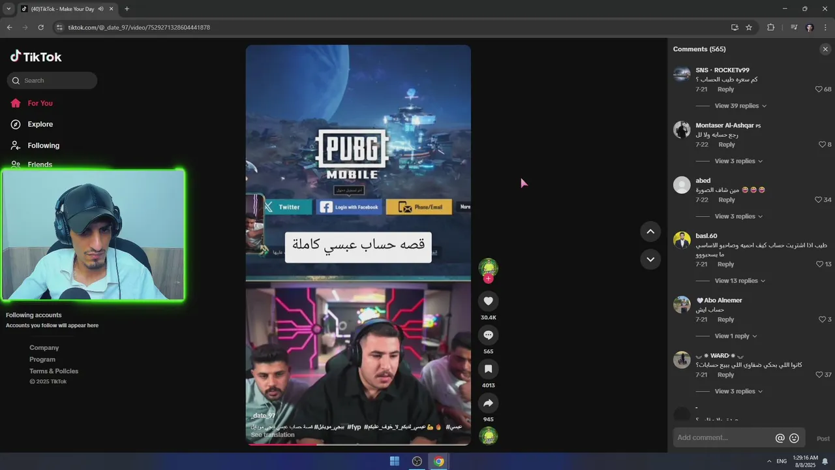
Task: Open Chrome profile avatar
Action: pyautogui.click(x=810, y=27)
